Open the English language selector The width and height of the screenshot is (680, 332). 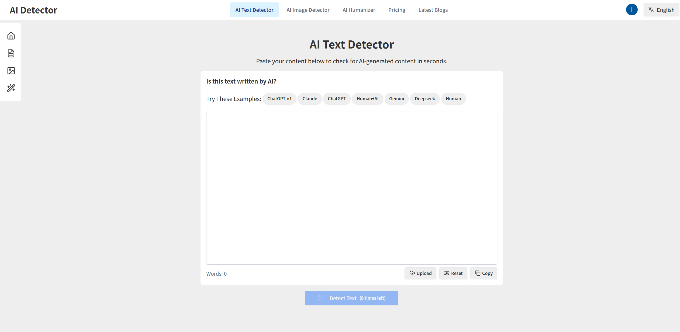(661, 10)
